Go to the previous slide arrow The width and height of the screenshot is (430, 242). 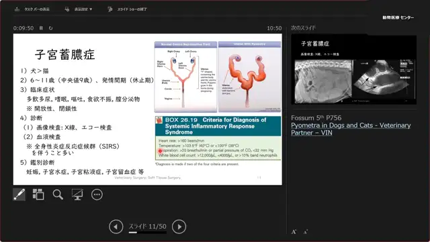tap(116, 227)
